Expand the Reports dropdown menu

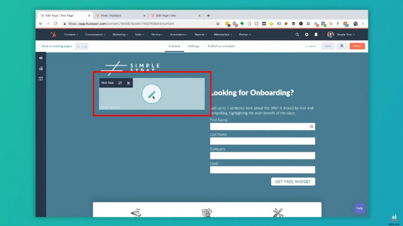tap(201, 35)
